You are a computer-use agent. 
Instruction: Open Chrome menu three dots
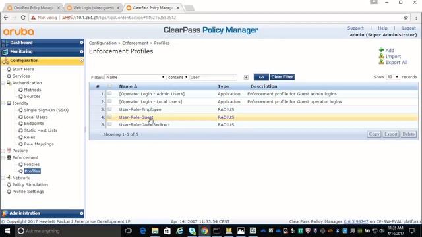click(416, 18)
